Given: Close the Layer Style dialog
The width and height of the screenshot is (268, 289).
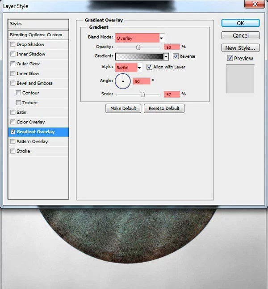Looking at the screenshot, I should tap(255, 4).
